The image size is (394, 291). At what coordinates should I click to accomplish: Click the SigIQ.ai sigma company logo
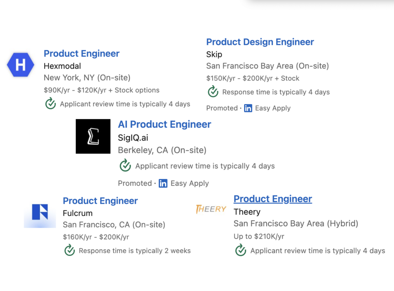click(x=93, y=136)
